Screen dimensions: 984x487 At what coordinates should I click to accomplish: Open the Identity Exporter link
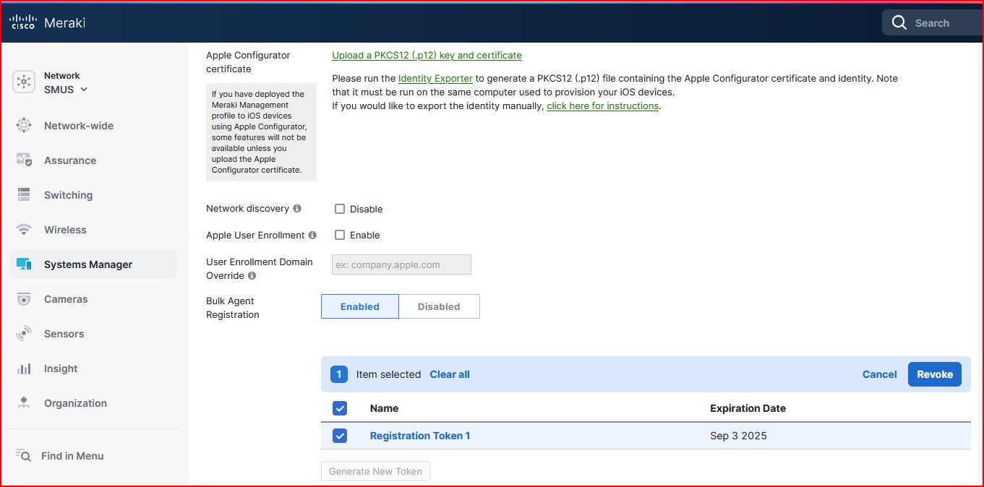(435, 78)
